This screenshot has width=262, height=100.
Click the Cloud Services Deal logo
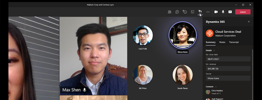[210, 33]
